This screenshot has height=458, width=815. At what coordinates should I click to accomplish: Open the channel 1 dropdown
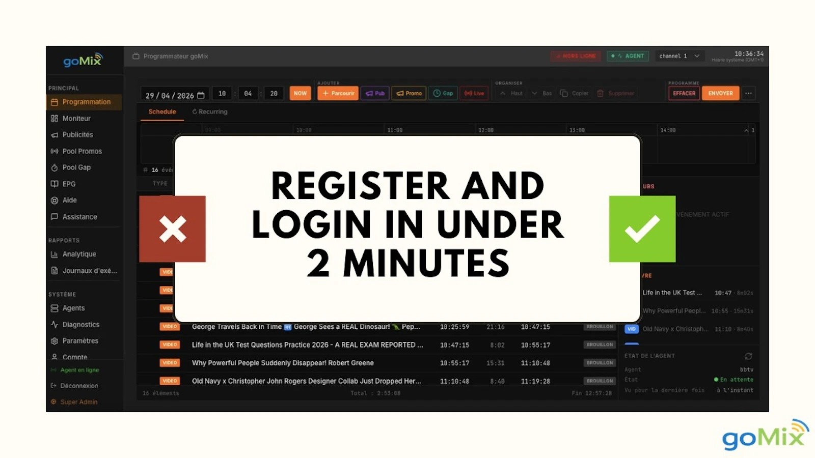pyautogui.click(x=679, y=56)
